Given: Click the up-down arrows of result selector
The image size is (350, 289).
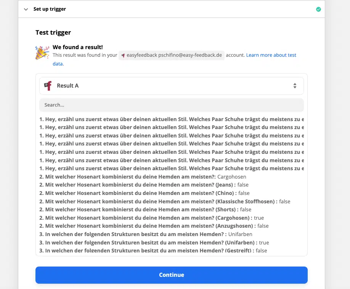Looking at the screenshot, I should click(295, 86).
